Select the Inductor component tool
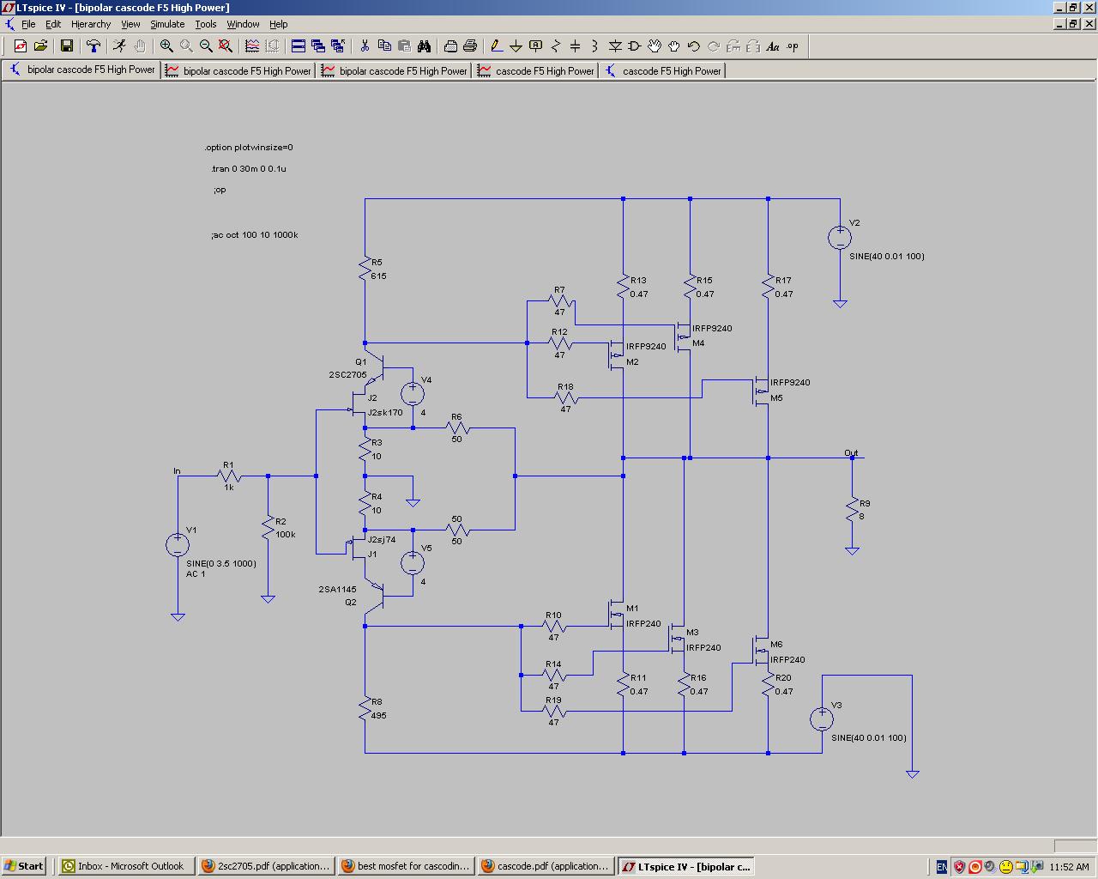The image size is (1098, 879). (595, 46)
